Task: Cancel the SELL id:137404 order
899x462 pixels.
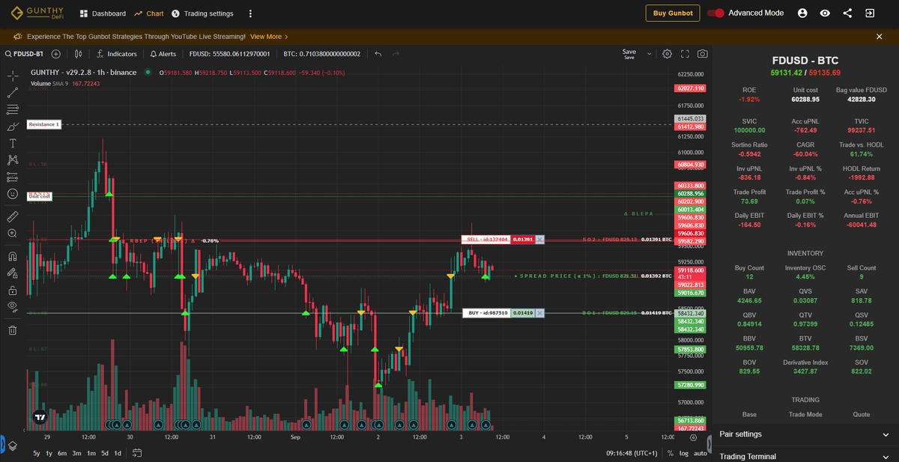Action: pyautogui.click(x=540, y=240)
